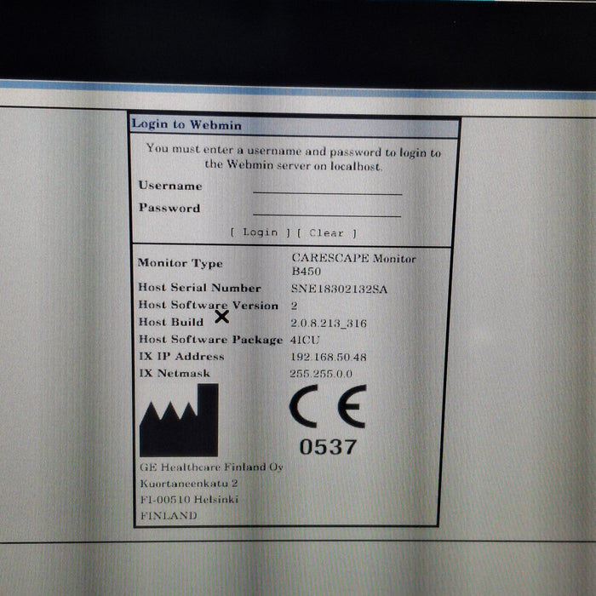Click the 'FI-00510 Helsinki' line
The width and height of the screenshot is (596, 596).
[x=189, y=500]
